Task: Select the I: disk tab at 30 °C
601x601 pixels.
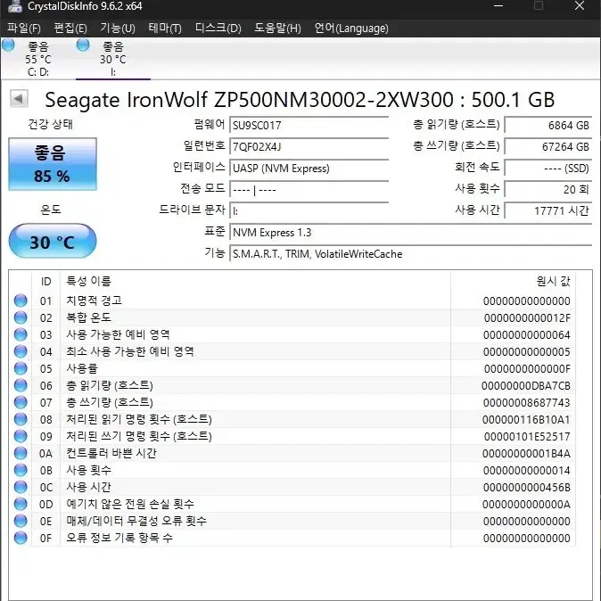Action: click(x=113, y=59)
